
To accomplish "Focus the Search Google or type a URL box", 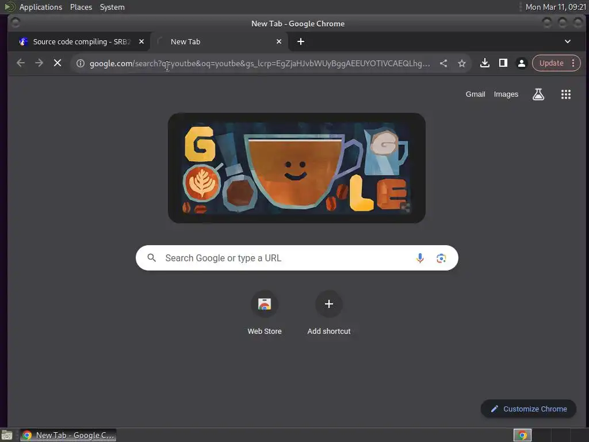I will click(x=297, y=258).
